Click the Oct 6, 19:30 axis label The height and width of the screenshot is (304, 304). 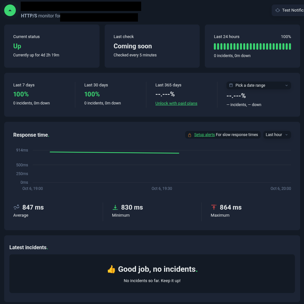[x=162, y=189]
